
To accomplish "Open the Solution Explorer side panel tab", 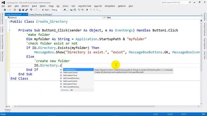I will (x=205, y=29).
